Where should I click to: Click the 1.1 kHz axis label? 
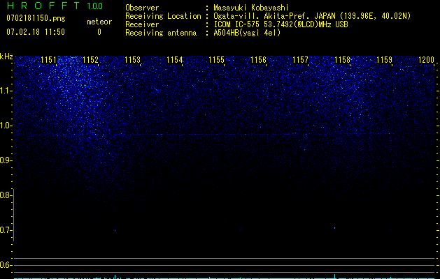6,91
